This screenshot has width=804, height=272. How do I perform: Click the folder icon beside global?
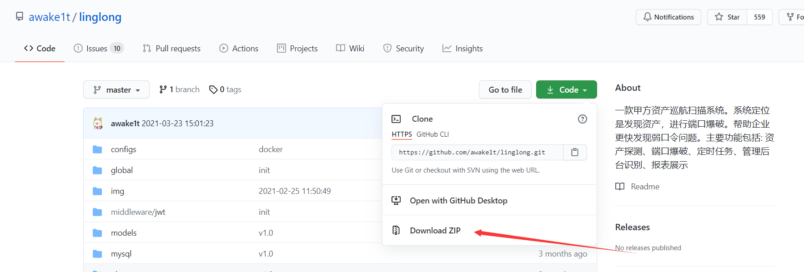point(97,170)
